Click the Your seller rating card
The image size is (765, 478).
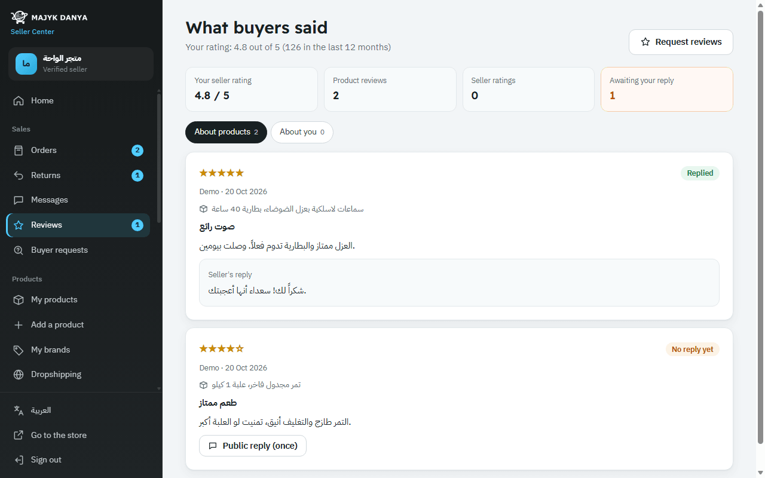(x=252, y=89)
